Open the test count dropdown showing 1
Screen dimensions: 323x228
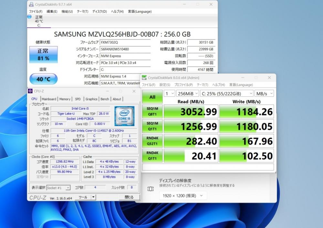[169, 94]
